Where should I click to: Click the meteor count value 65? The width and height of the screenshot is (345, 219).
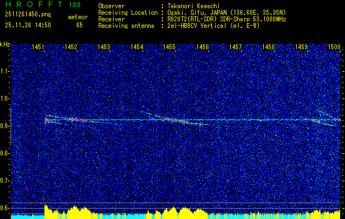click(x=80, y=25)
